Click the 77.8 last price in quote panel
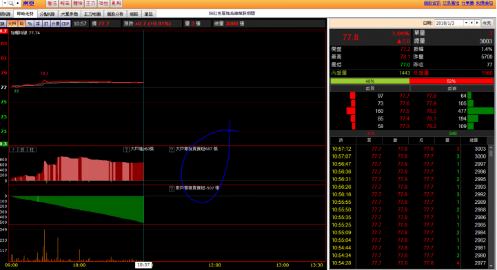The image size is (497, 270). pos(350,38)
